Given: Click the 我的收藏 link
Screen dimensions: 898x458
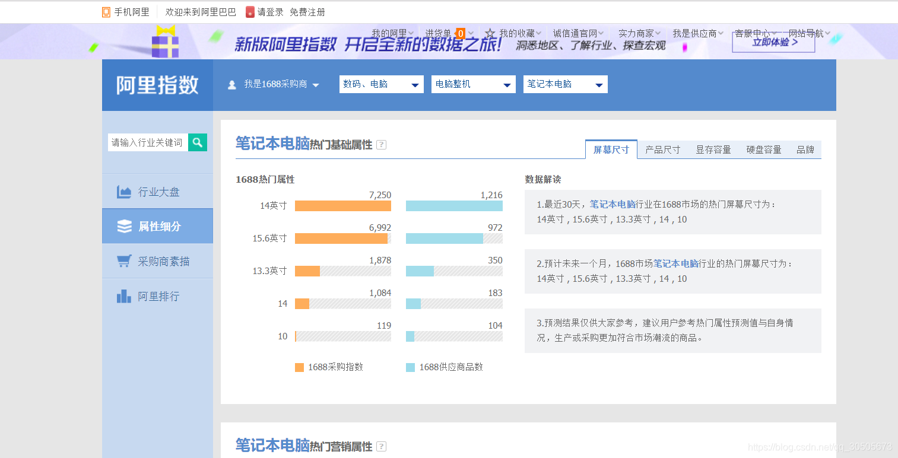Looking at the screenshot, I should pyautogui.click(x=516, y=34).
